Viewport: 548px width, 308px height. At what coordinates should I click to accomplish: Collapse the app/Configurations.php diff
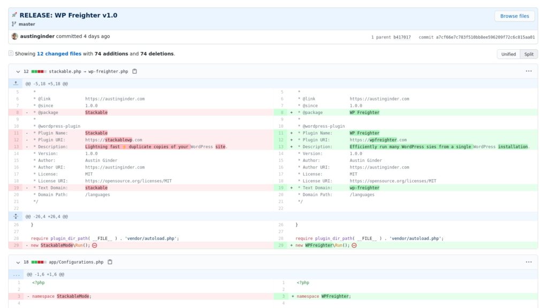click(18, 262)
